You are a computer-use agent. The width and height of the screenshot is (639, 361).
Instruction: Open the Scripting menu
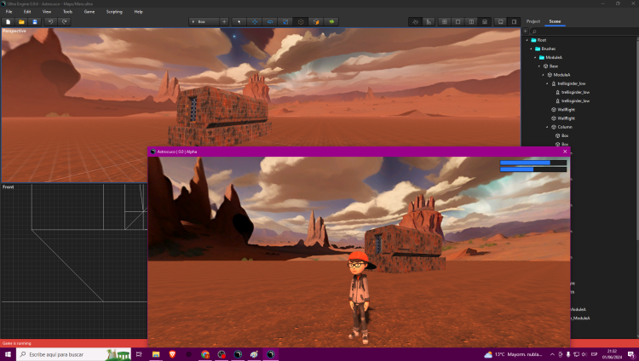(114, 12)
